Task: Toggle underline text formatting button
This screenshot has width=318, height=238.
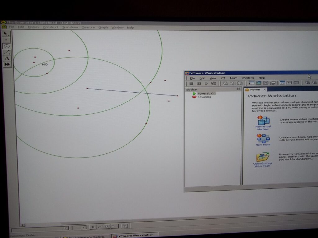Action: click(107, 227)
